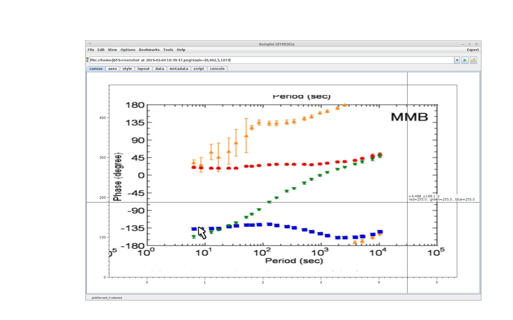513x320 pixels.
Task: Click the green go/play button
Action: tap(465, 60)
